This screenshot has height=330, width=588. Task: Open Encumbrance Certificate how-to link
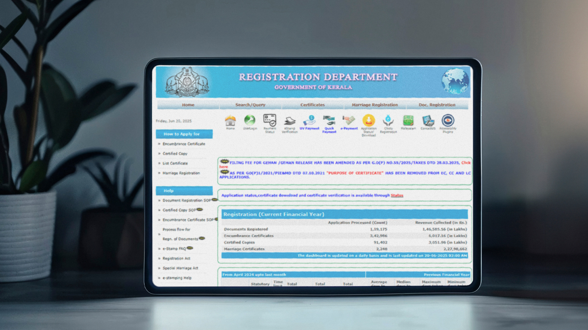[184, 144]
